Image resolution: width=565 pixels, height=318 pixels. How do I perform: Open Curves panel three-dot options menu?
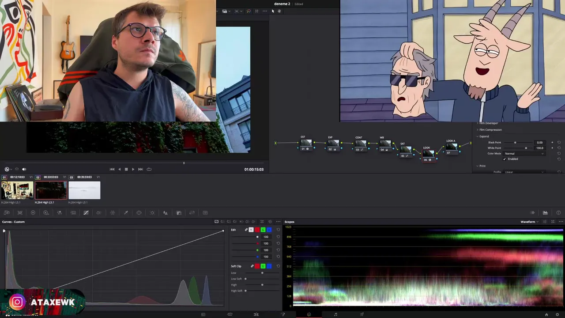tap(278, 222)
